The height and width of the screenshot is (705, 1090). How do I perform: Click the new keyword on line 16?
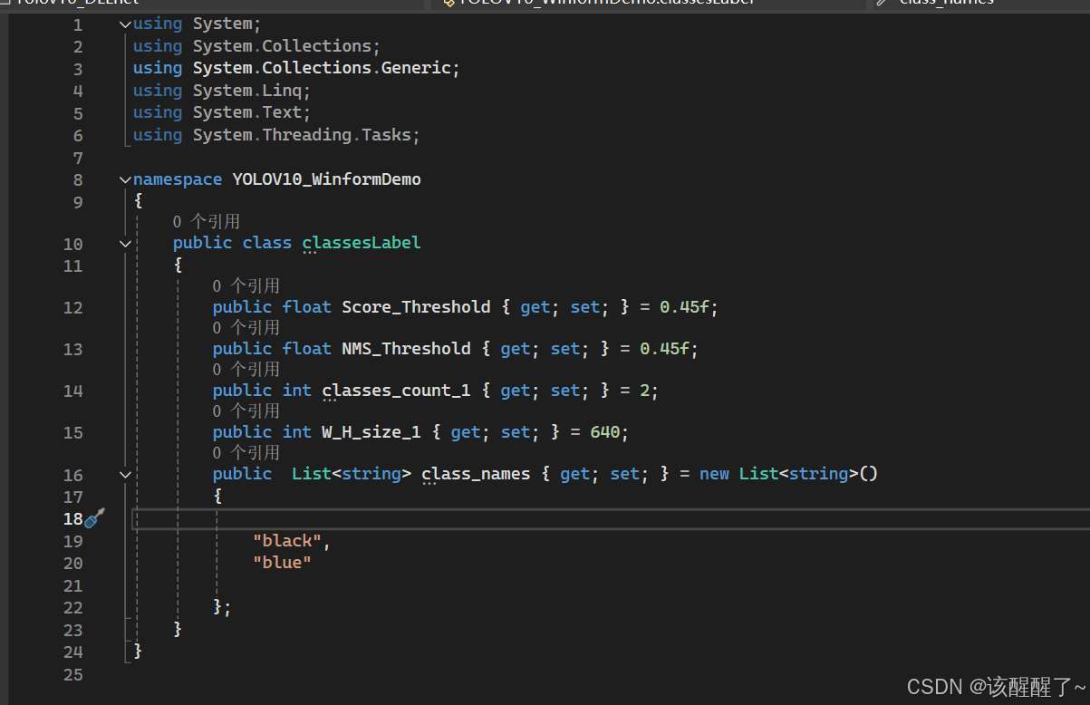(x=714, y=474)
